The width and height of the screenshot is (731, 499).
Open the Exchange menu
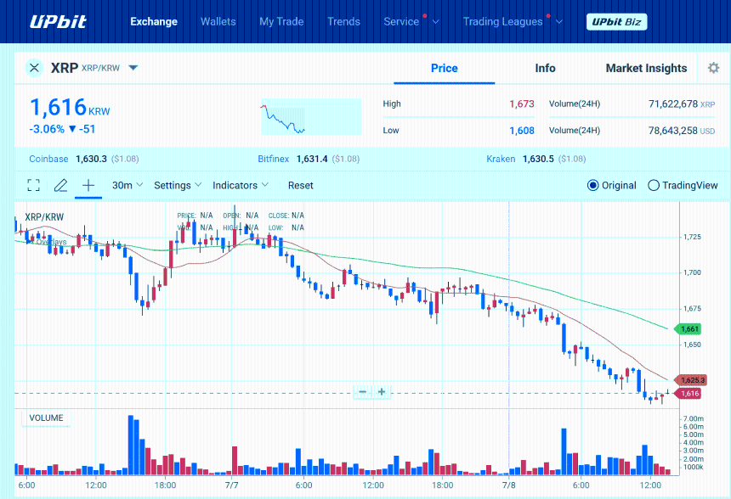point(154,21)
